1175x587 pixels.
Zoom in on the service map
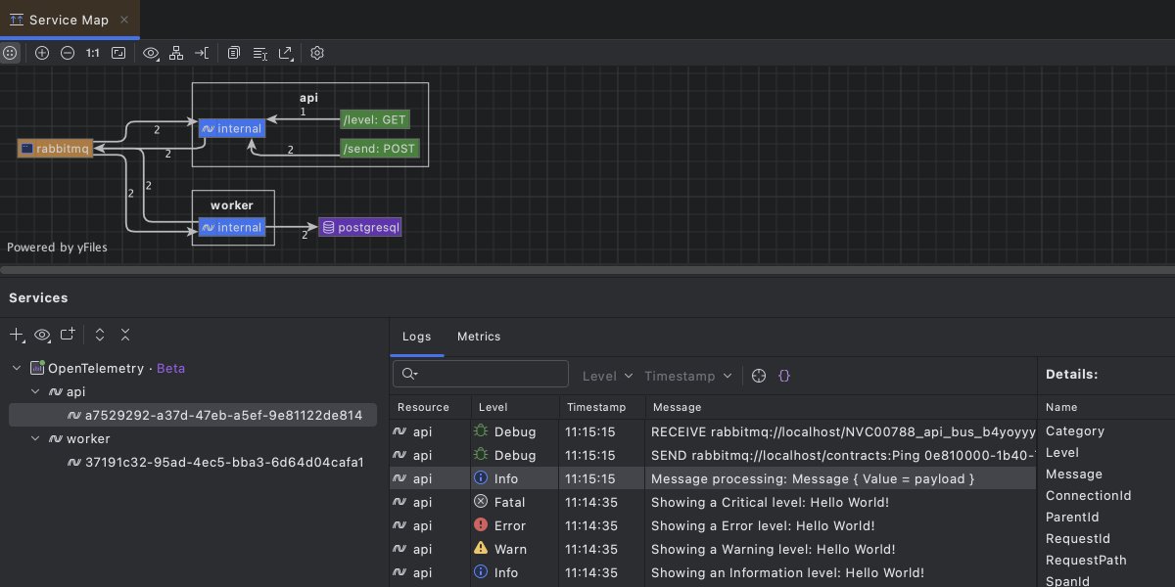(x=42, y=53)
